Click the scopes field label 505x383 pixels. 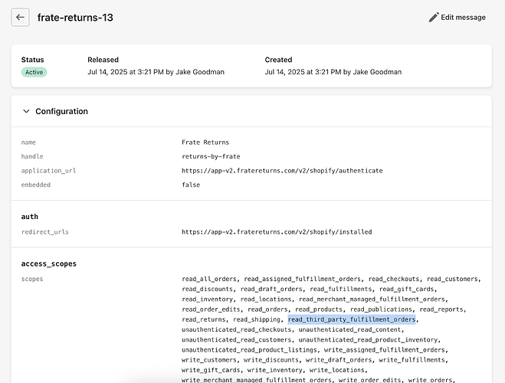32,279
